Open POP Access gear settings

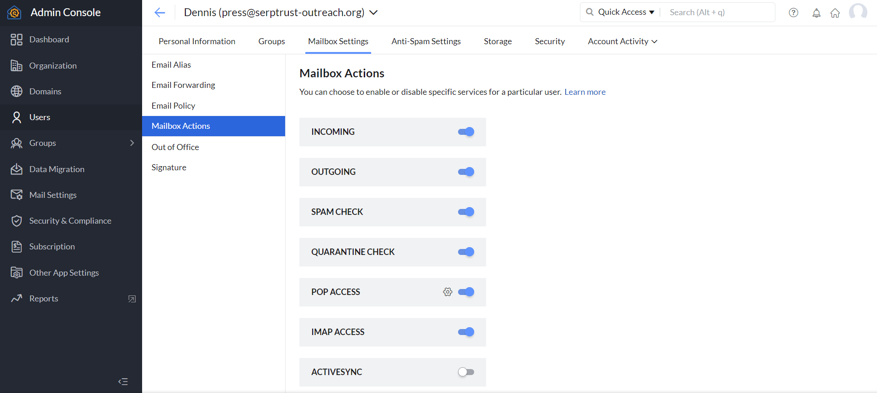[447, 292]
